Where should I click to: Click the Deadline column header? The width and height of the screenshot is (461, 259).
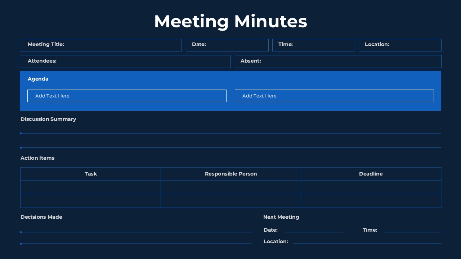pos(371,174)
